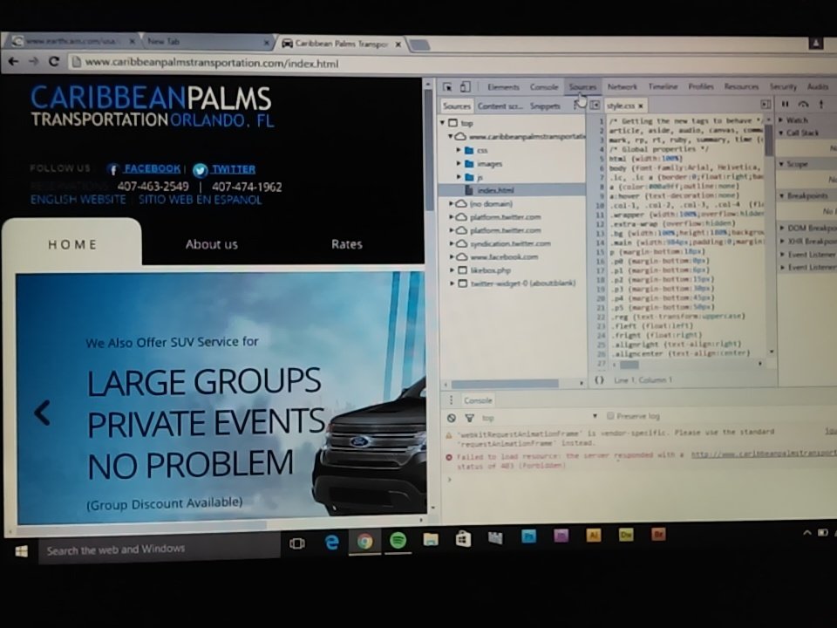
Task: Click the Twitter bird icon on website
Action: (201, 170)
